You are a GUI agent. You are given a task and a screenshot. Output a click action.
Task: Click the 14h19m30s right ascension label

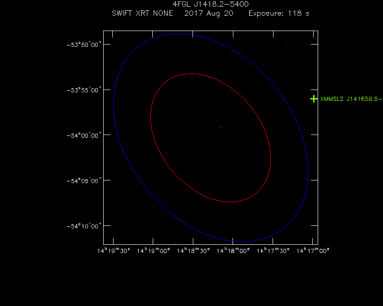pyautogui.click(x=114, y=251)
